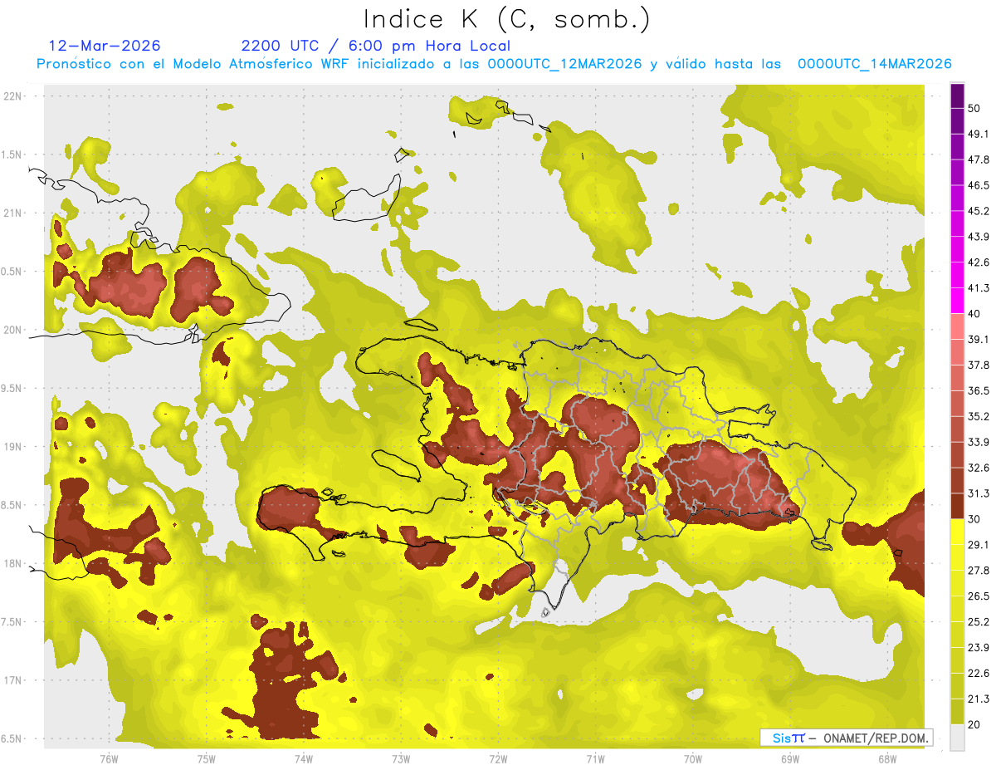This screenshot has height=770, width=996.
Task: Click the '20' colorbar label
Action: click(x=975, y=723)
